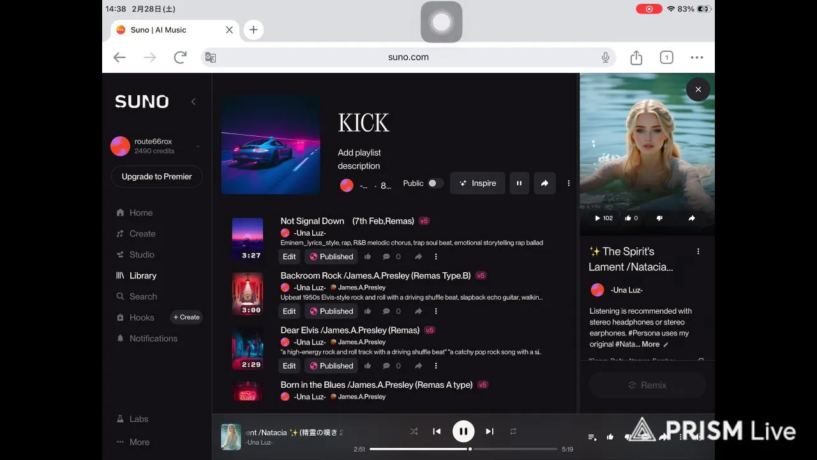Open the KICK playlist cover image
Screen dimensions: 817x460
coord(271,144)
